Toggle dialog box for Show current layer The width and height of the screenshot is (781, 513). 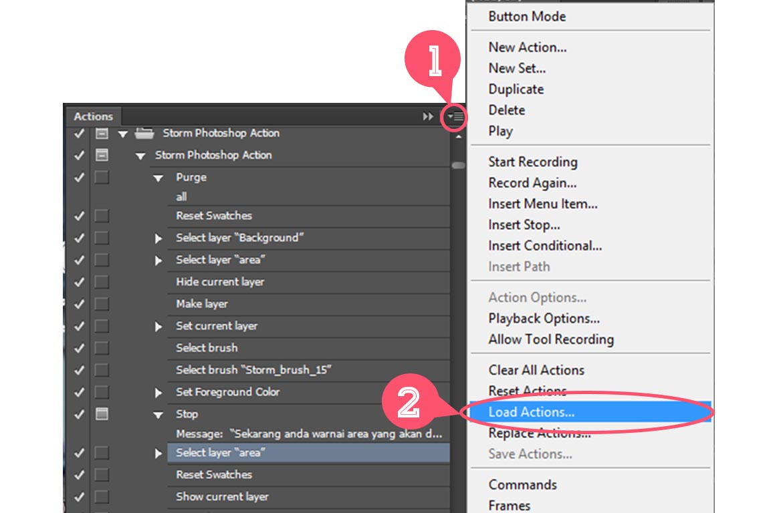102,496
